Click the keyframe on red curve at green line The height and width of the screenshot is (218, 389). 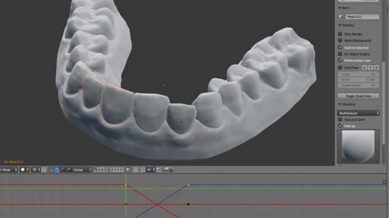click(x=126, y=185)
